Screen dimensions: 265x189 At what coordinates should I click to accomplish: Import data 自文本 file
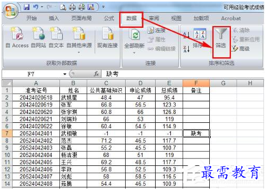click(x=56, y=38)
